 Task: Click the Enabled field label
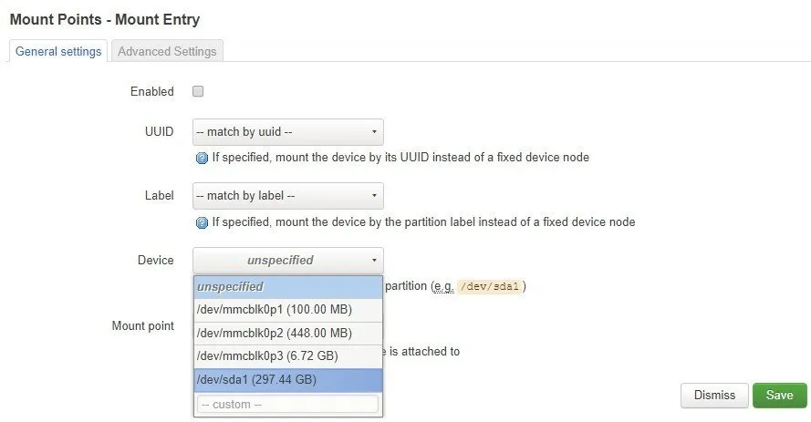(151, 91)
